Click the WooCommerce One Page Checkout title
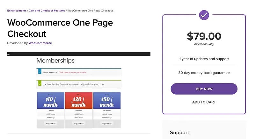This screenshot has width=255, height=139. [60, 28]
